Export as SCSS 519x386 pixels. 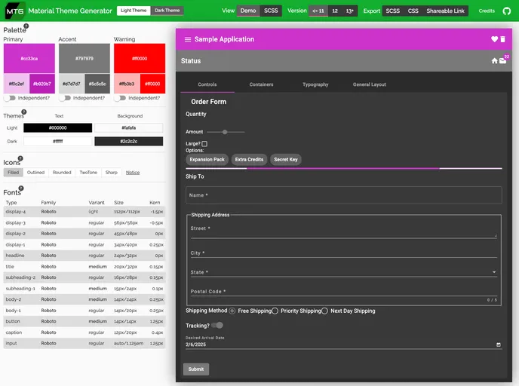(x=393, y=11)
